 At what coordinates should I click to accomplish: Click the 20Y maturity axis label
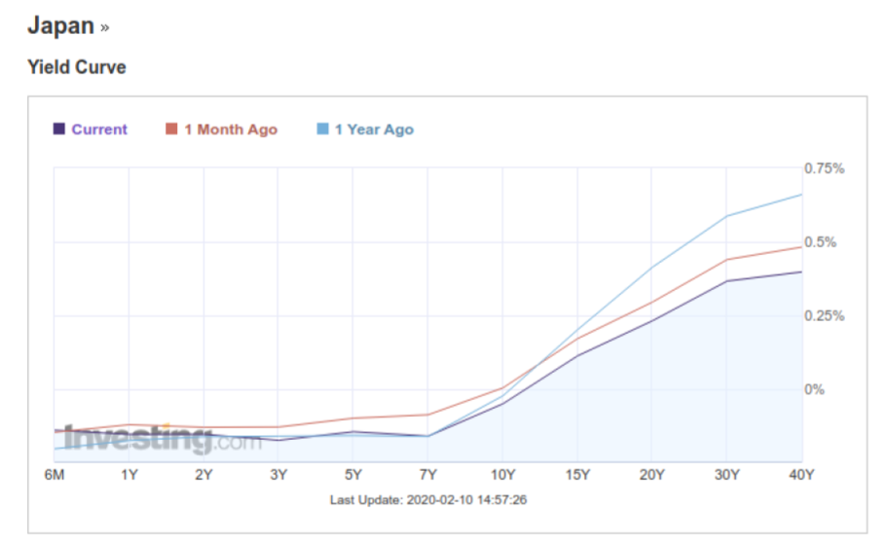(651, 475)
